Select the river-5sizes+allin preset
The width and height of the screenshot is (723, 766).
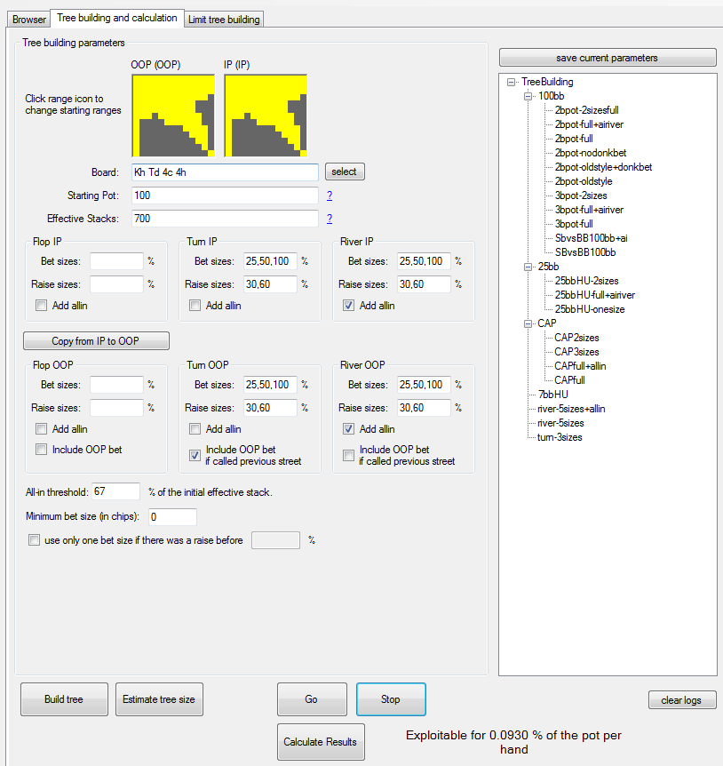[571, 409]
